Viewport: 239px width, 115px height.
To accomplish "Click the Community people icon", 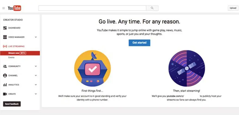I will click(x=5, y=66).
